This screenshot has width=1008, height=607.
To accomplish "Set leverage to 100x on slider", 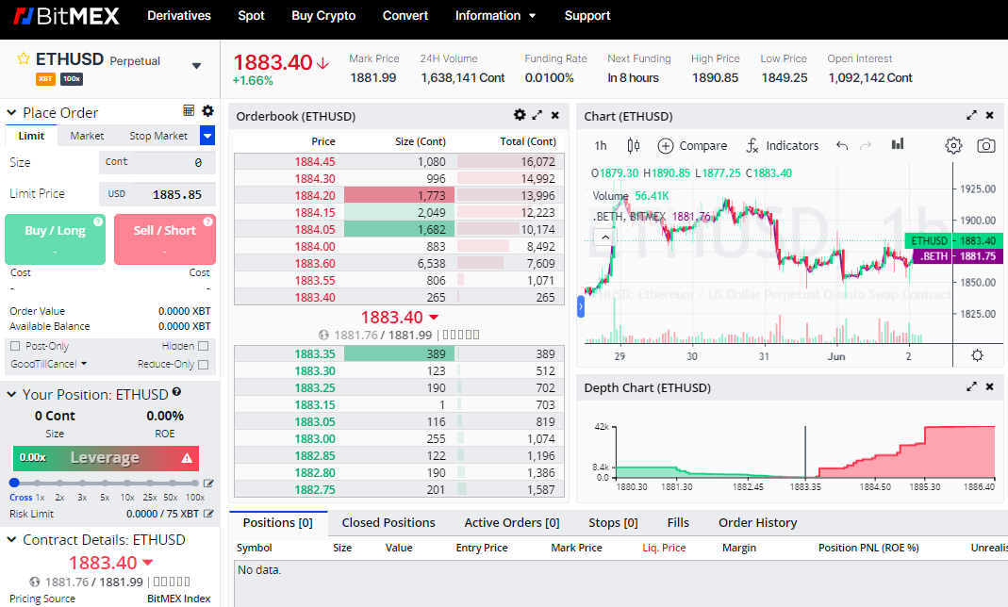I will coord(195,483).
